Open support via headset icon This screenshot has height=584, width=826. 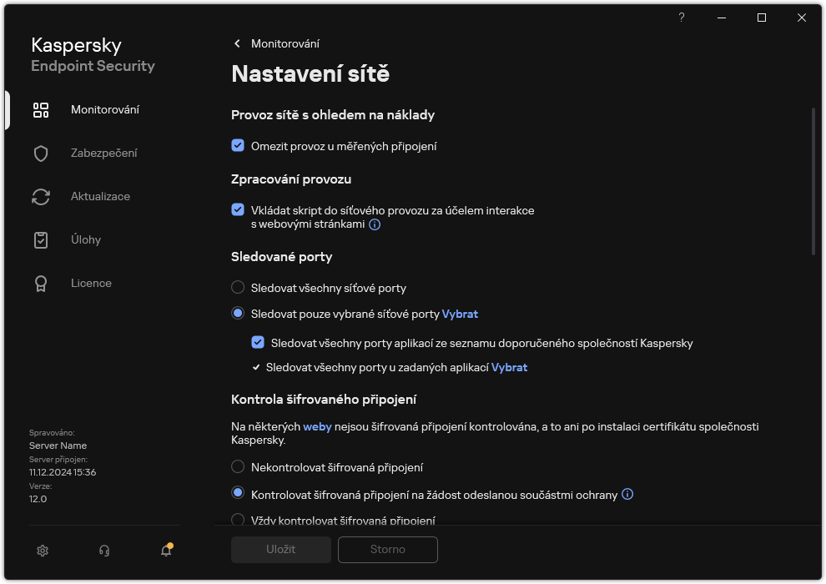(103, 550)
